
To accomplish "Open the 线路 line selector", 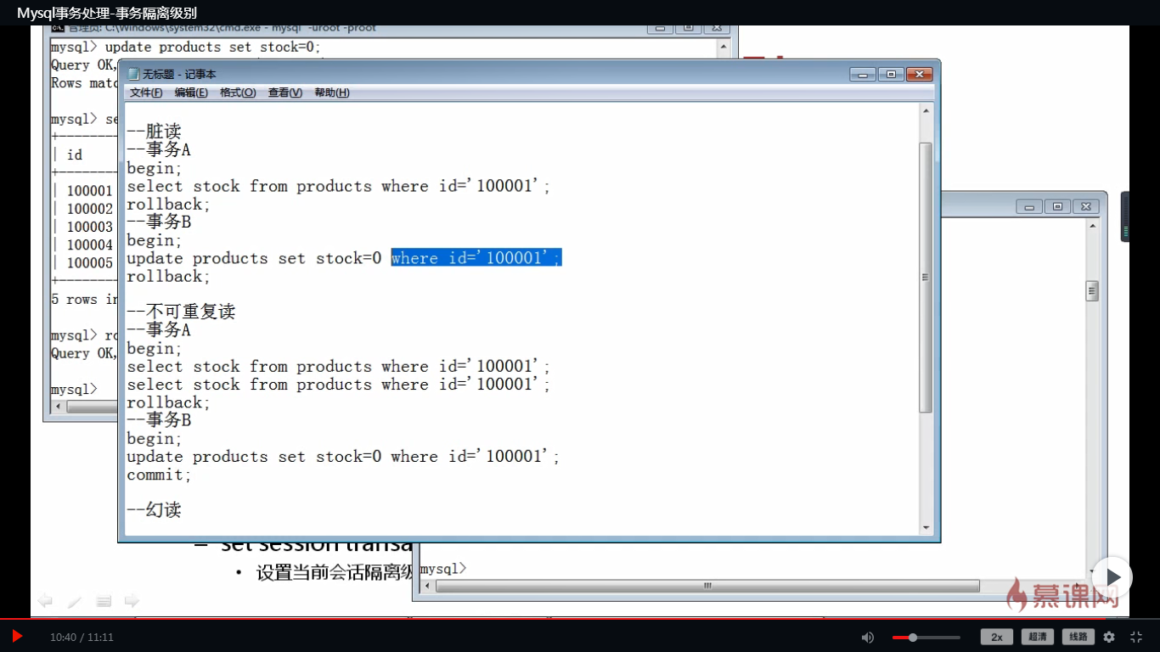I will point(1078,637).
